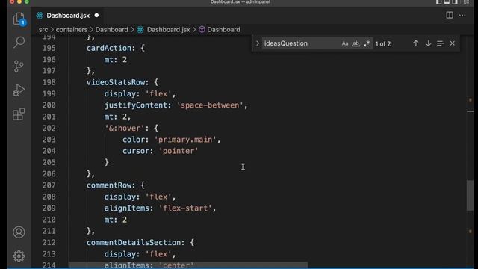This screenshot has height=269, width=478.
Task: Click the unsaved dot on Dashboard.jsx tab
Action: 96,15
